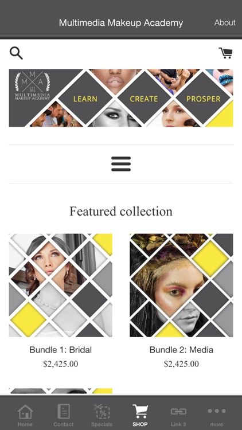Expand the more options dots
The width and height of the screenshot is (242, 430).
217,411
